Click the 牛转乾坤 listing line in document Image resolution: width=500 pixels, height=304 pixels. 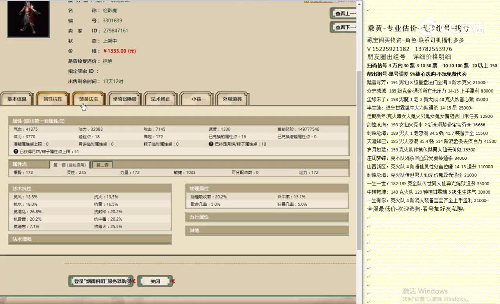tap(429, 192)
